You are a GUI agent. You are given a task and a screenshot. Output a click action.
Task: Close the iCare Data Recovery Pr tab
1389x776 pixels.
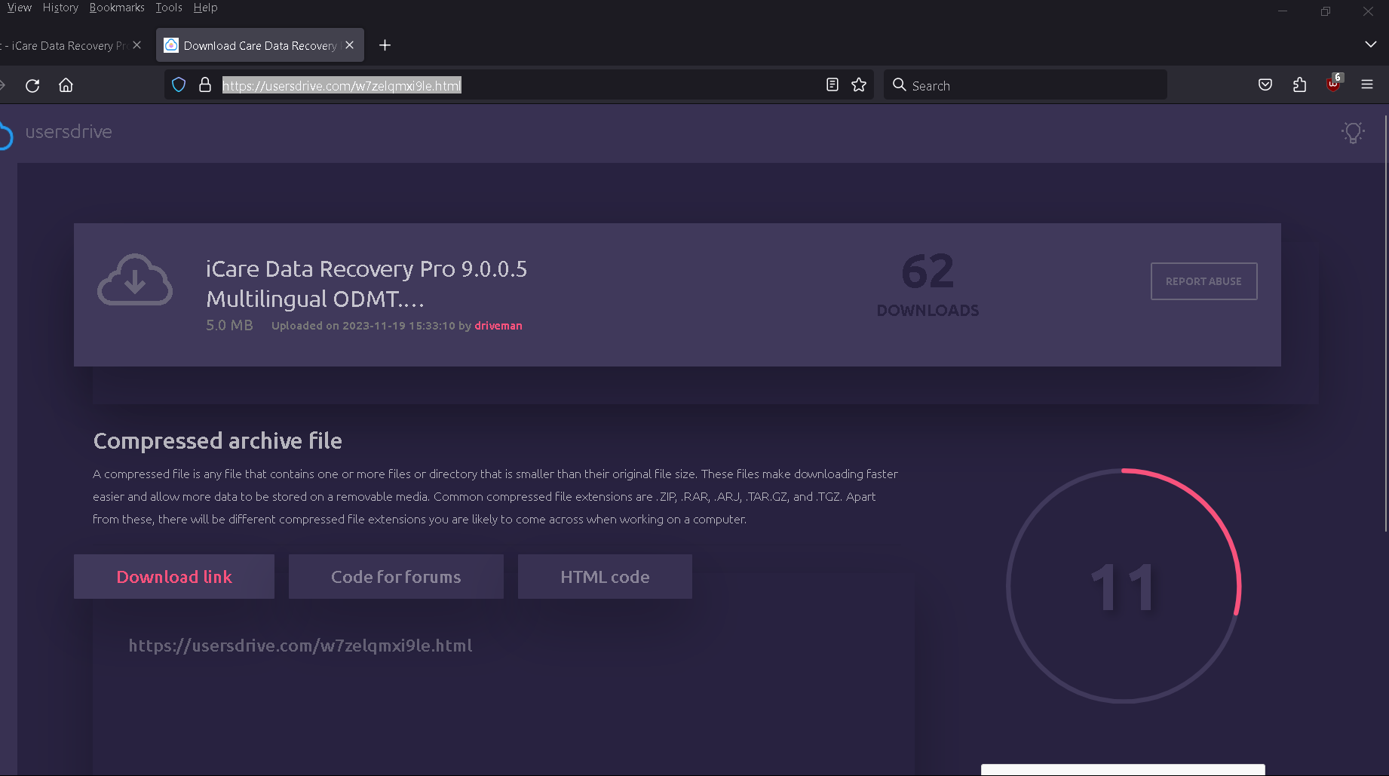[x=136, y=45]
